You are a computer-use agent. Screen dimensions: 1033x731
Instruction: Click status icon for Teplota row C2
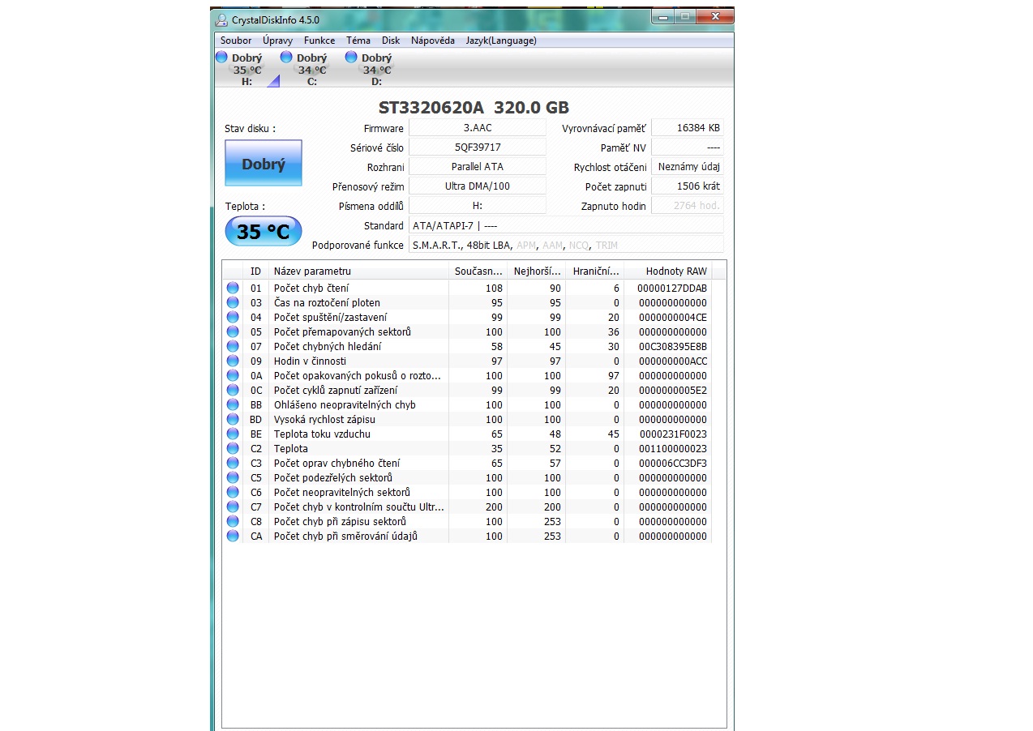tap(233, 448)
